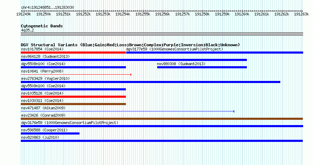The image size is (313, 165).
Task: Click the thin blue nsv471487 line
Action: [127, 111]
